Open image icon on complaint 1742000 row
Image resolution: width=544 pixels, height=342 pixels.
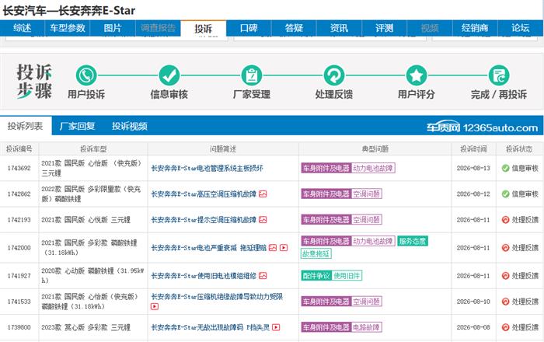(273, 248)
